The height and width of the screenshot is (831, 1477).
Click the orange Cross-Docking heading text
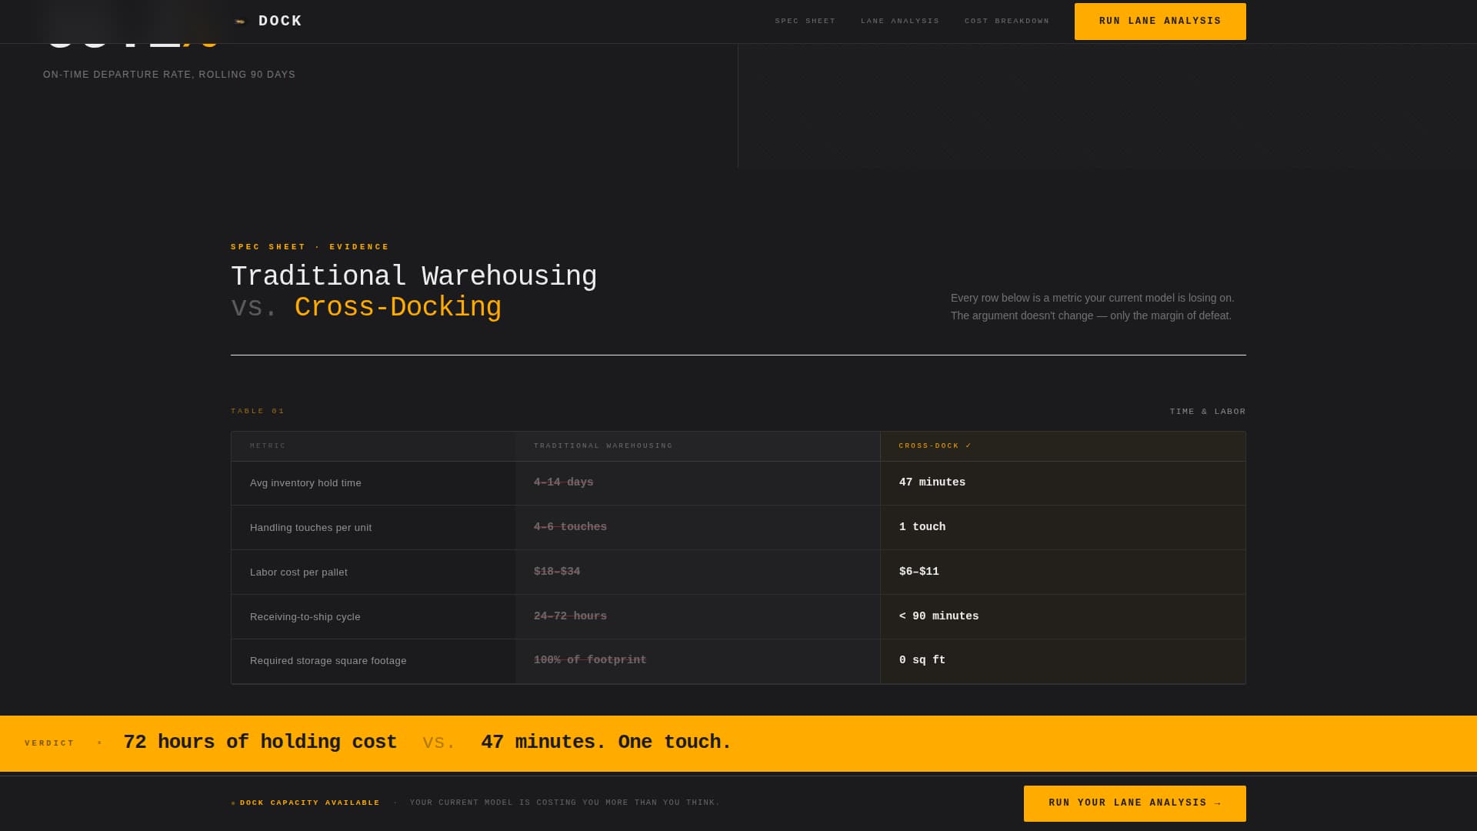(x=398, y=308)
